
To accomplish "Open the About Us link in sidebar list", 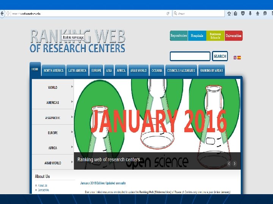I will (x=42, y=185).
